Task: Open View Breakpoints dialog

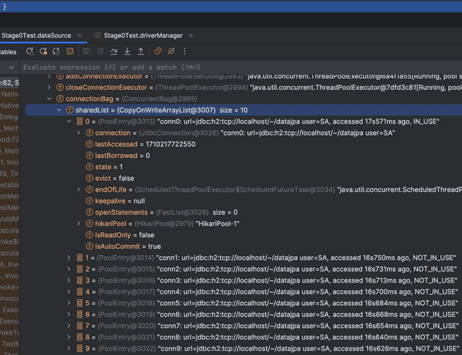Action: click(158, 51)
